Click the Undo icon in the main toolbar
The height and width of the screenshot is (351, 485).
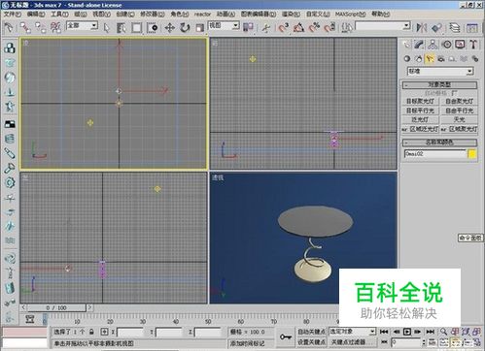pos(9,28)
